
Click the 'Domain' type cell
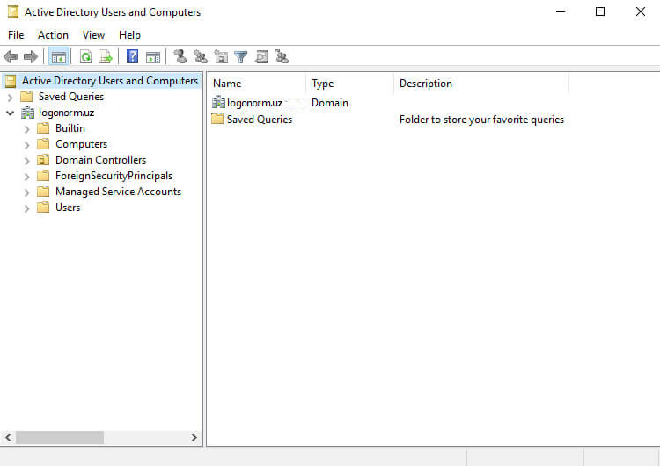[x=330, y=103]
